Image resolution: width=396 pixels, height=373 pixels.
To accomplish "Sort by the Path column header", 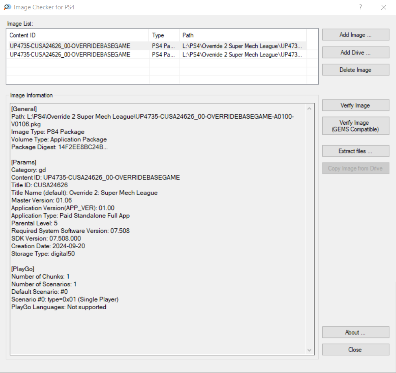I will coord(243,35).
